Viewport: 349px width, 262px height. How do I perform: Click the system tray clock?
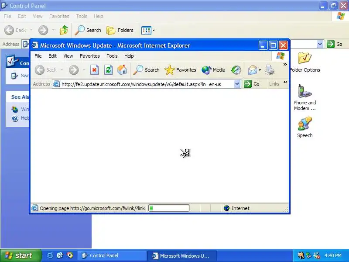tap(333, 255)
